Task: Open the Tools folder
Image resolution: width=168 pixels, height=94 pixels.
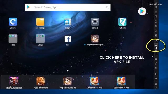Action: (13, 39)
